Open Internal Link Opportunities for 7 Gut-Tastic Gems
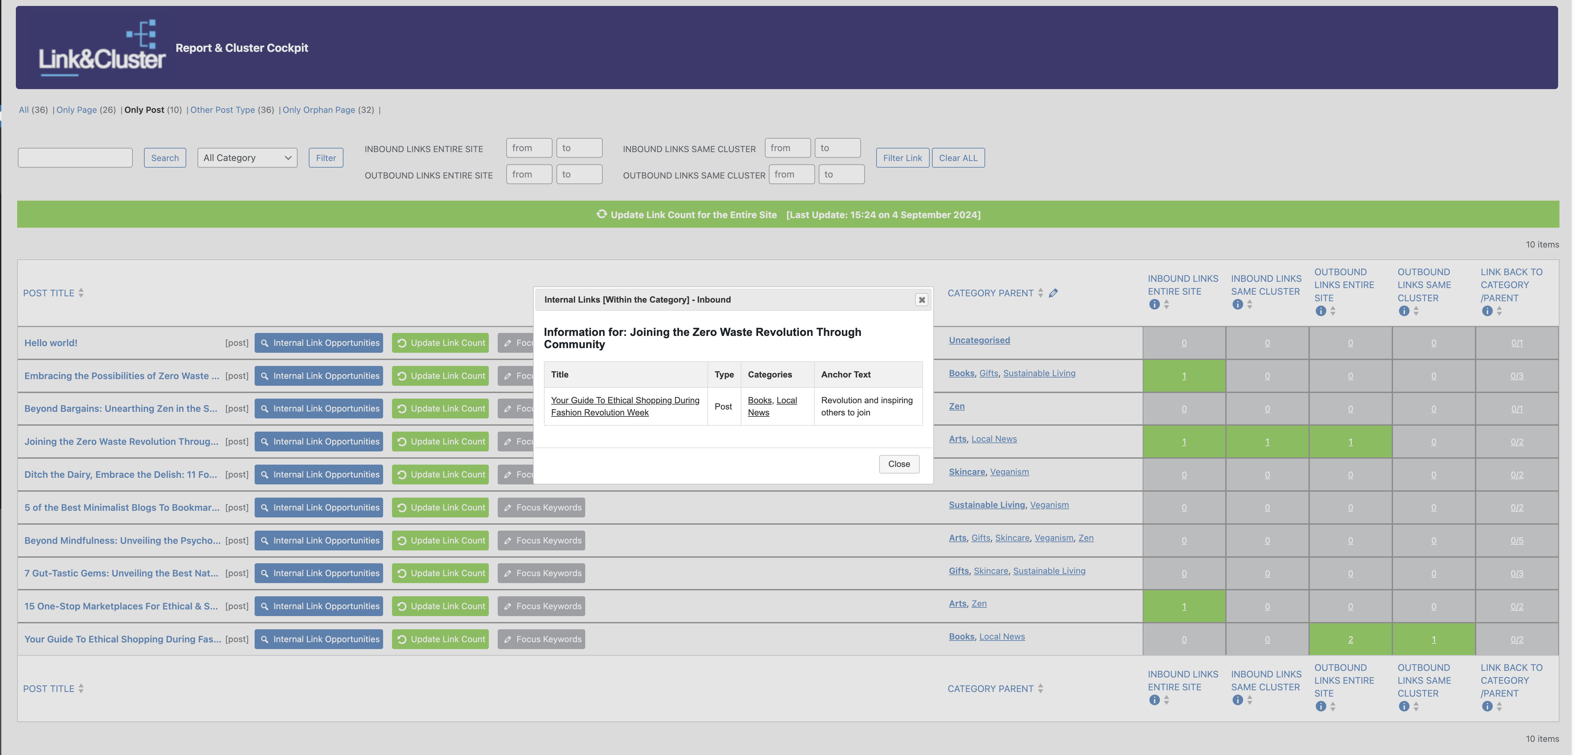 (319, 574)
